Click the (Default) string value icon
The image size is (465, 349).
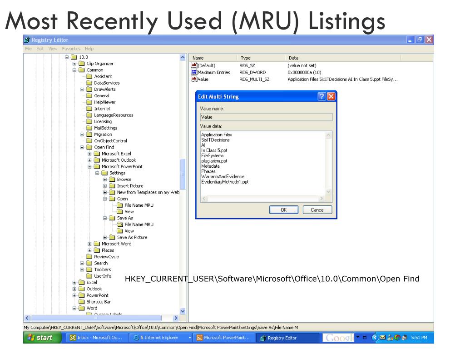tap(194, 65)
